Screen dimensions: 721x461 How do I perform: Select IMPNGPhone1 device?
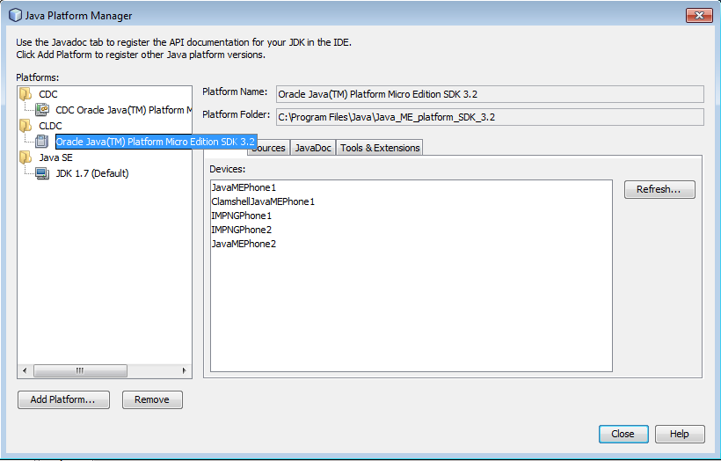click(242, 216)
